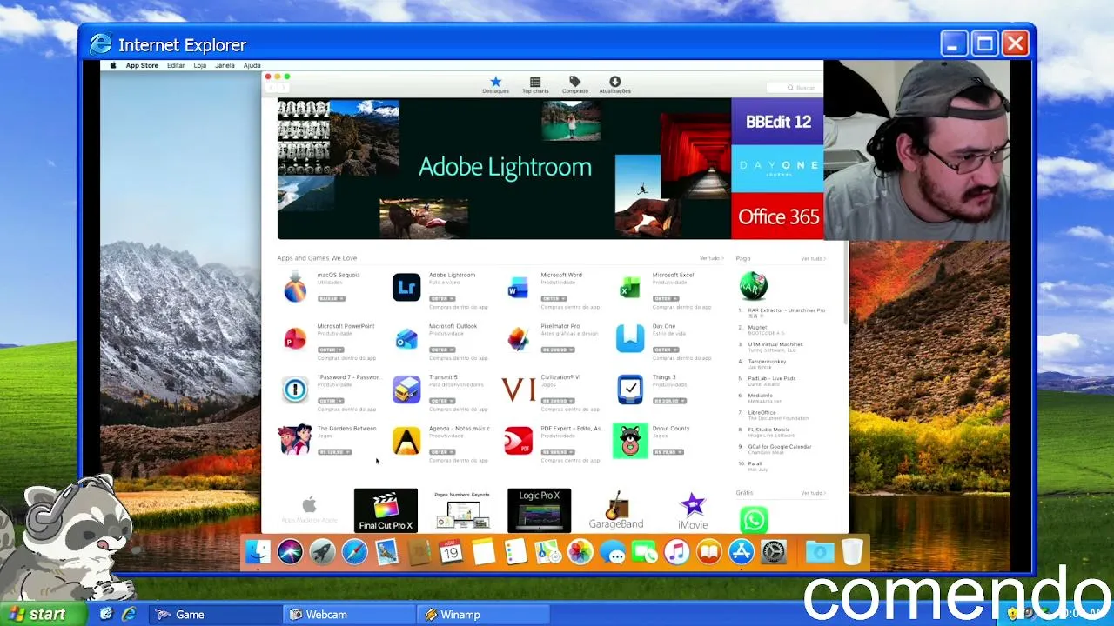Open the Calendar icon in the Dock

[451, 551]
